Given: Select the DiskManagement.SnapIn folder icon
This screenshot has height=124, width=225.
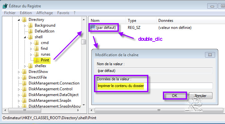Looking at the screenshot, I should 24,101.
